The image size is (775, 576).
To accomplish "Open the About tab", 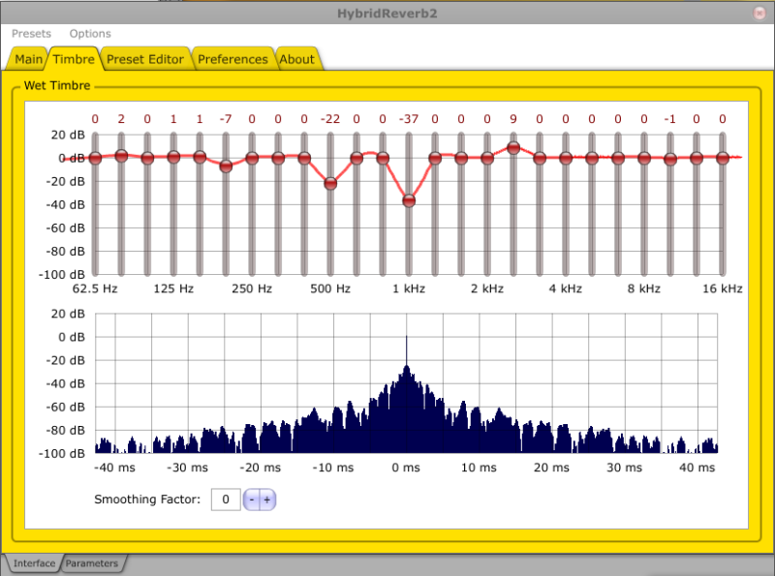I will 296,59.
